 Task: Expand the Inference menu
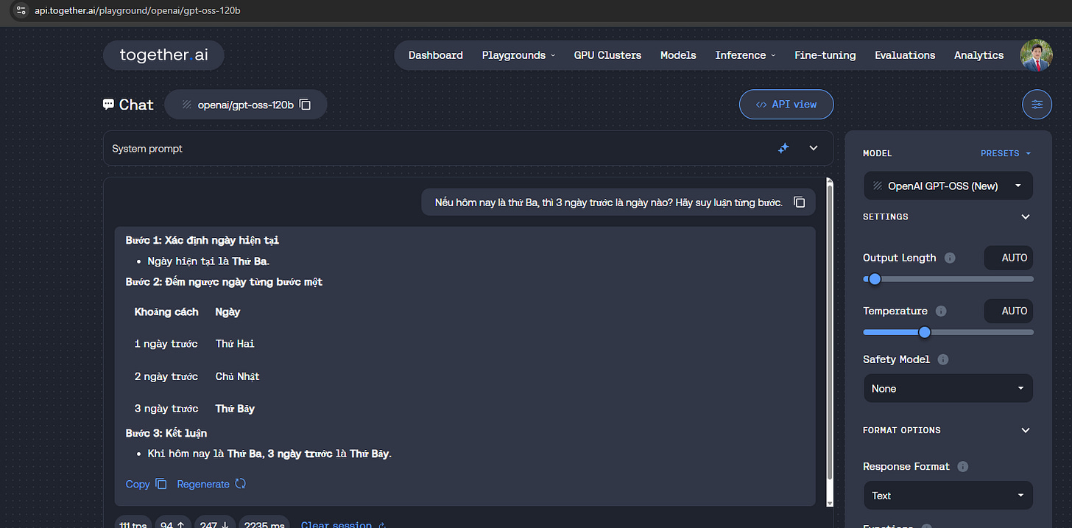point(745,55)
